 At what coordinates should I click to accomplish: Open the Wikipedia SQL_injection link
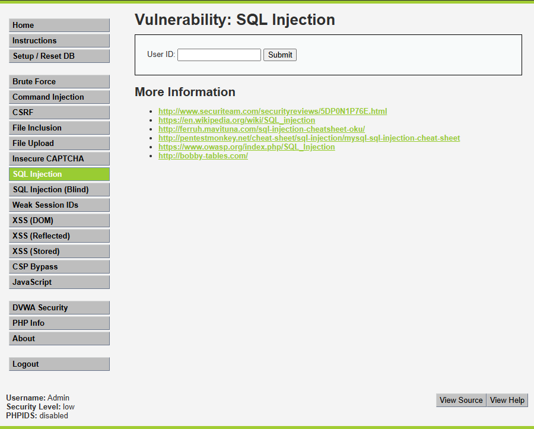(x=236, y=120)
